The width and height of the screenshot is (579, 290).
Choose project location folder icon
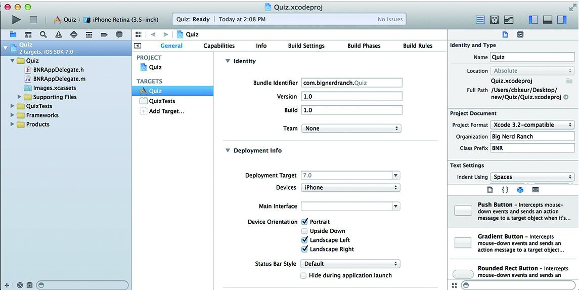pyautogui.click(x=569, y=81)
